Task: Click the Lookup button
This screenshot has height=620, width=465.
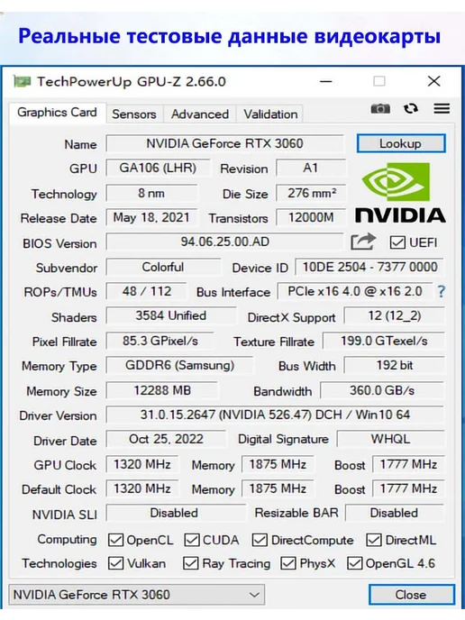Action: pyautogui.click(x=401, y=143)
